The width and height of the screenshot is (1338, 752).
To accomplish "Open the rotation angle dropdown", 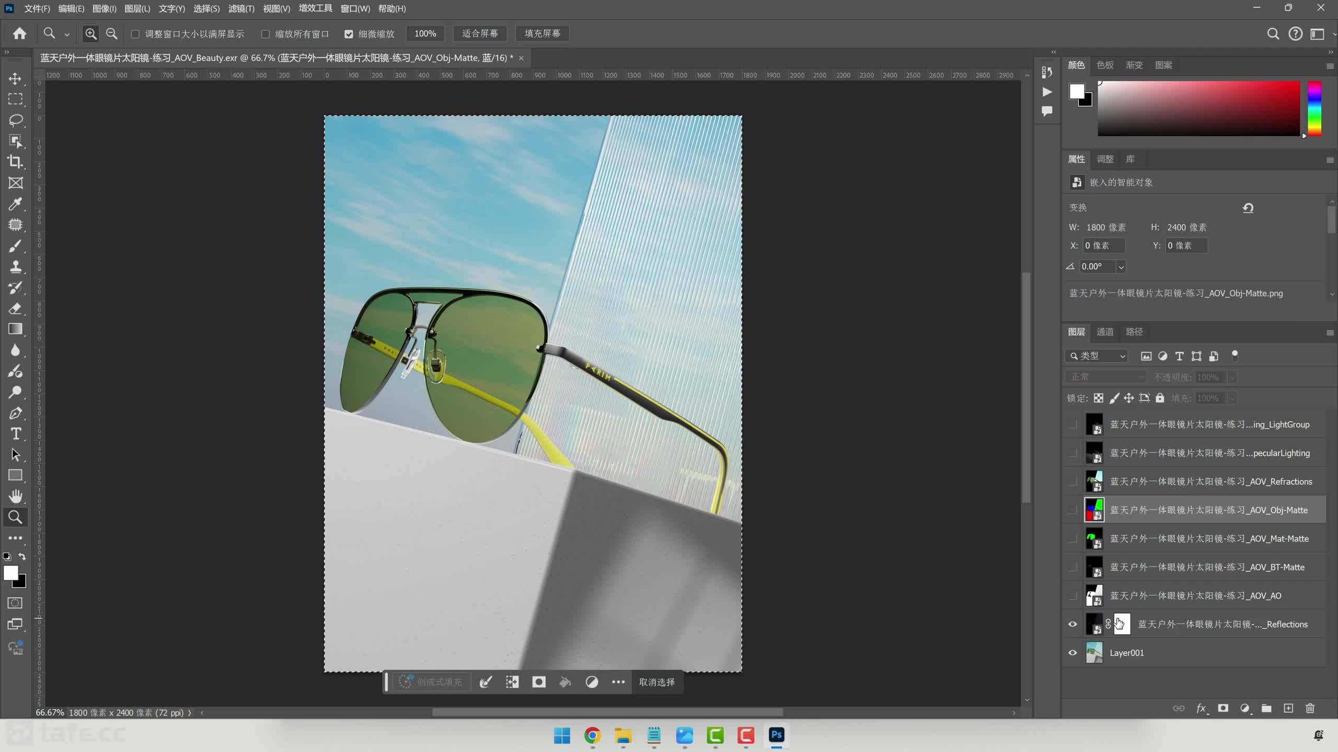I will point(1121,267).
